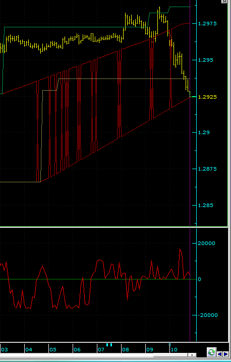Viewport: 231px width, 362px height.
Task: Click the -20000 indicator axis label
Action: 207,315
